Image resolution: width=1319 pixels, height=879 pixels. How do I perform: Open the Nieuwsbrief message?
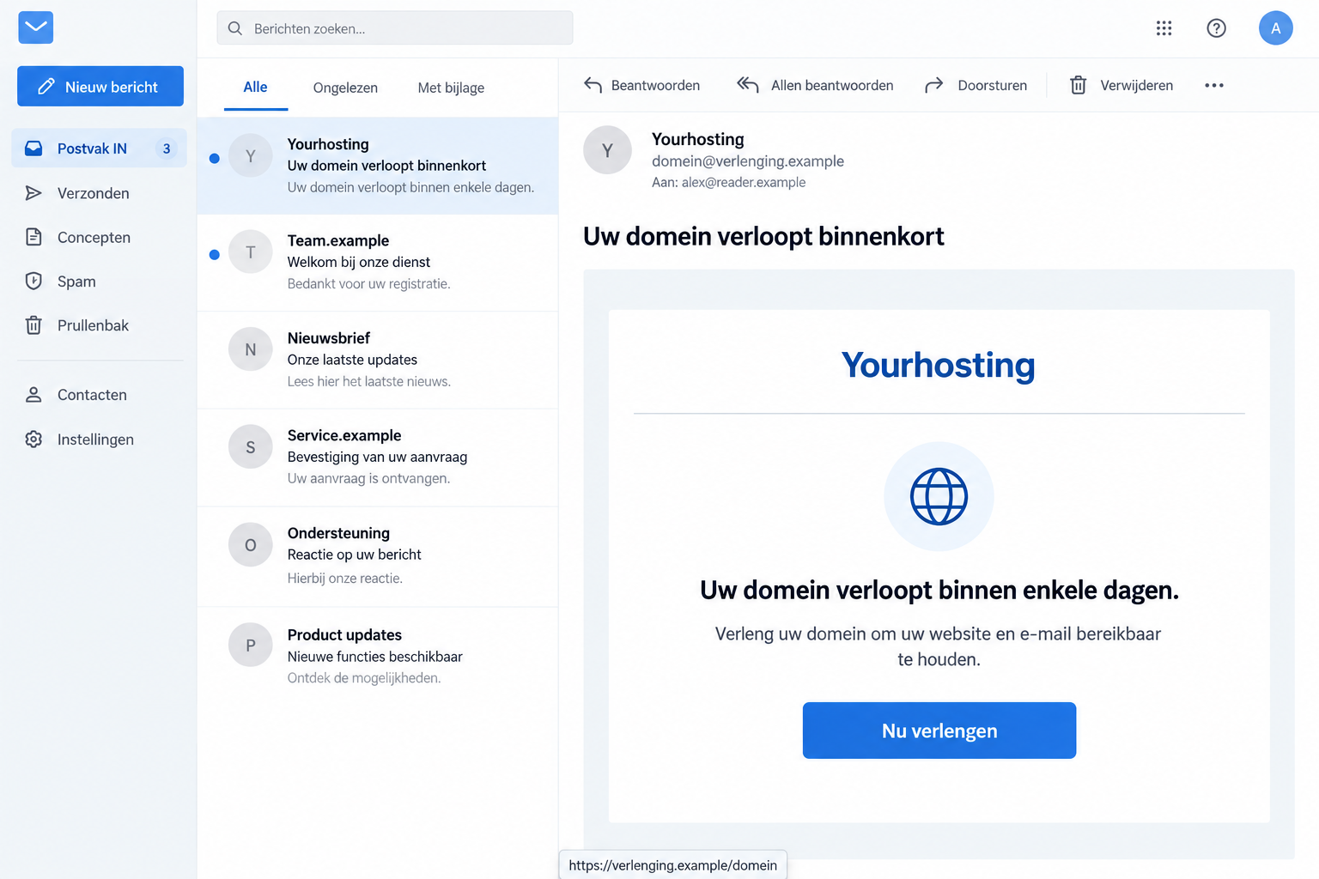(x=378, y=360)
